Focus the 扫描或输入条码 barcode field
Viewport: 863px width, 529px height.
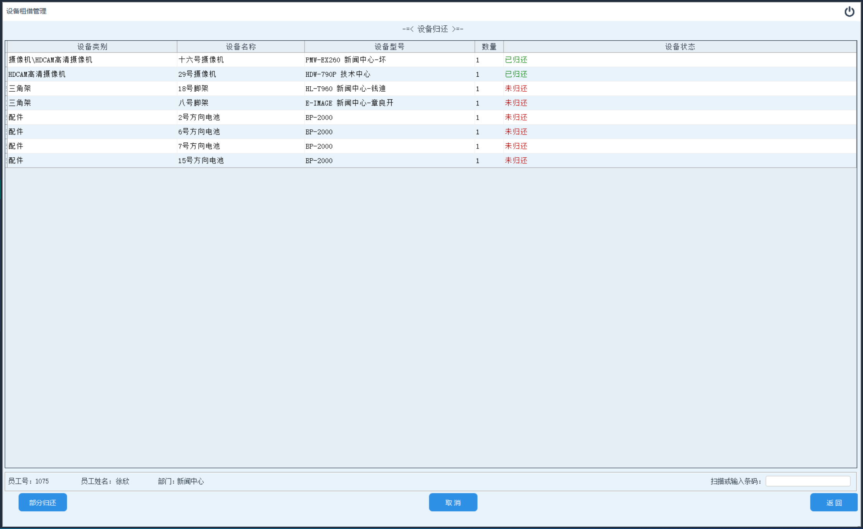(808, 481)
